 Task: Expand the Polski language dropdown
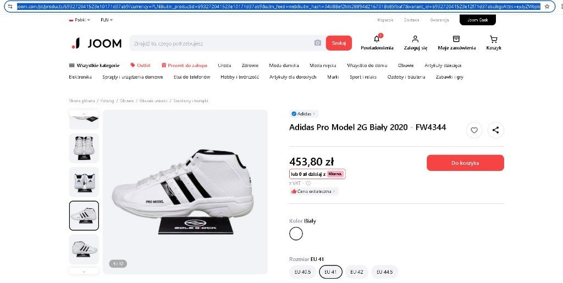(80, 20)
